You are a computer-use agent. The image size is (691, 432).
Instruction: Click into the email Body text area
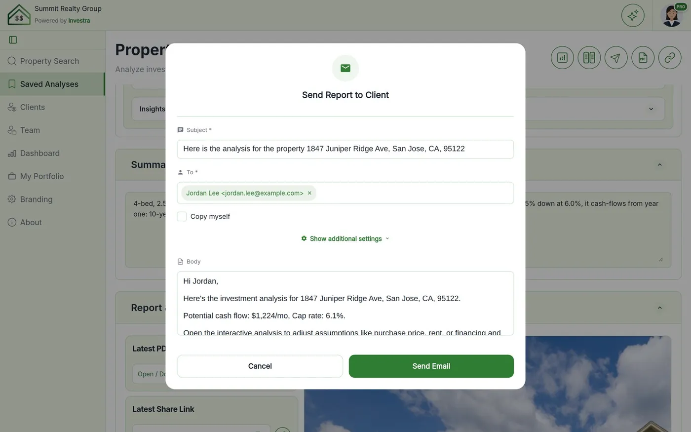[345, 304]
